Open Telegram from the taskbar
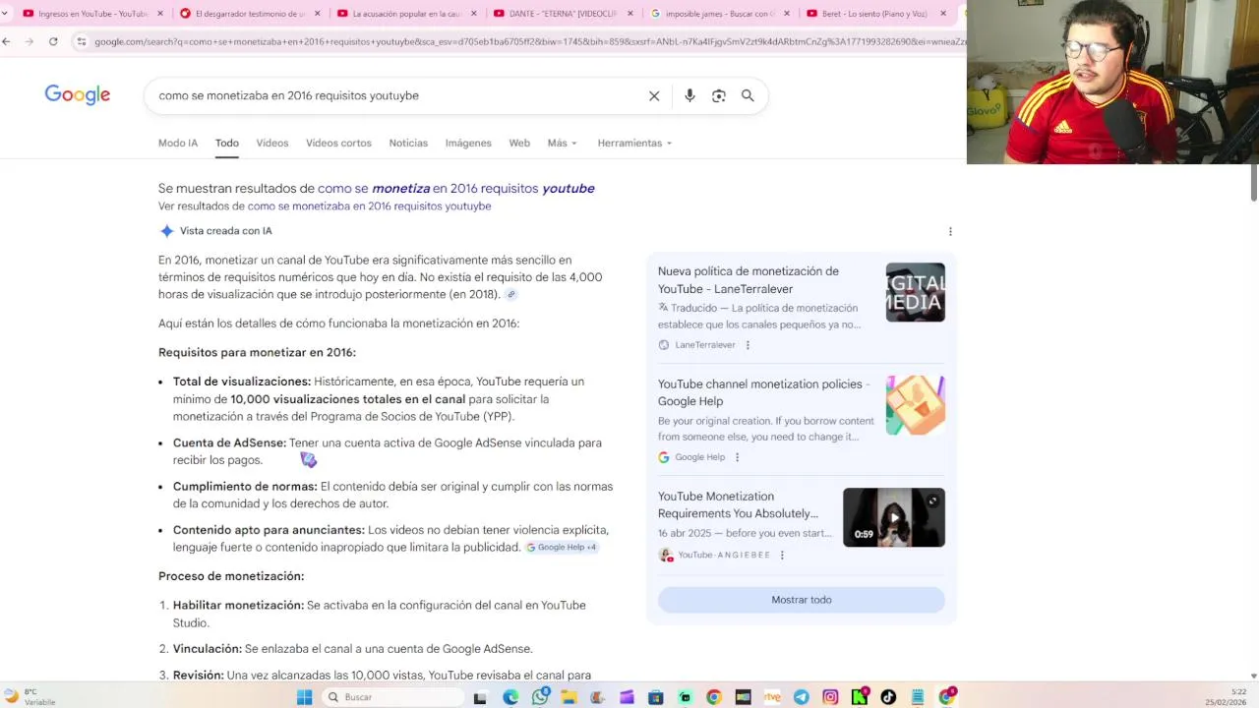 (802, 697)
